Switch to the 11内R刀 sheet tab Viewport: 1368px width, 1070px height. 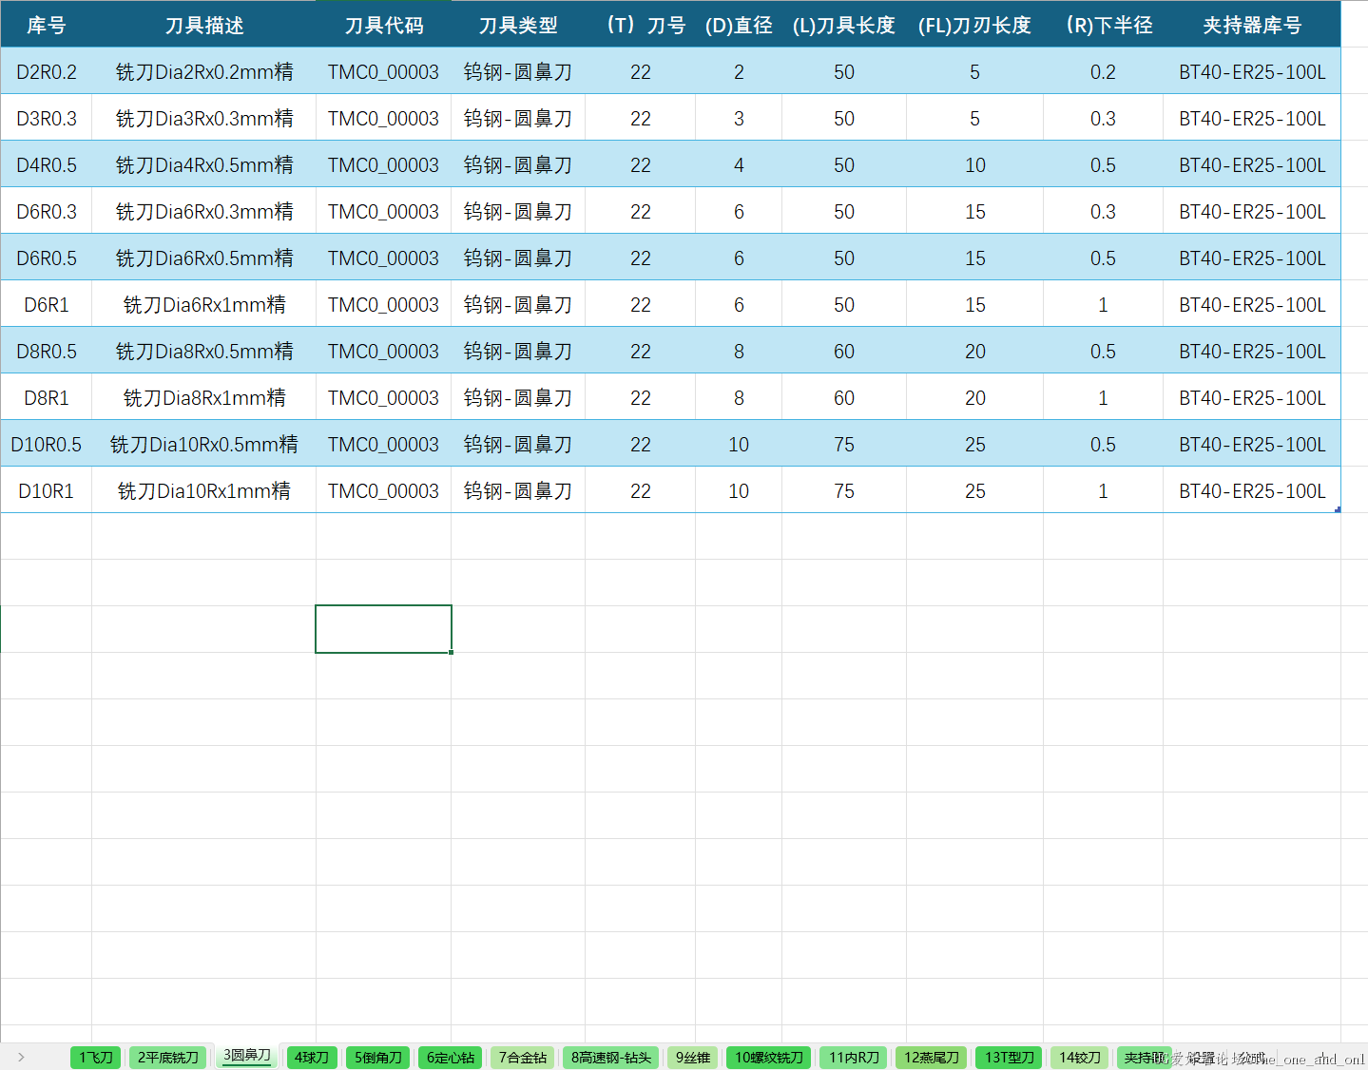coord(854,1057)
